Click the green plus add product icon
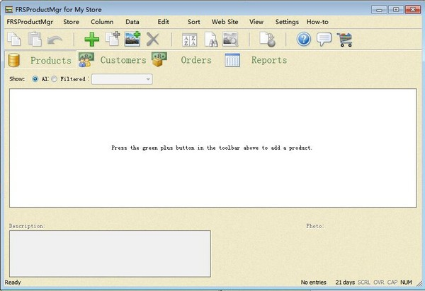 coord(92,40)
